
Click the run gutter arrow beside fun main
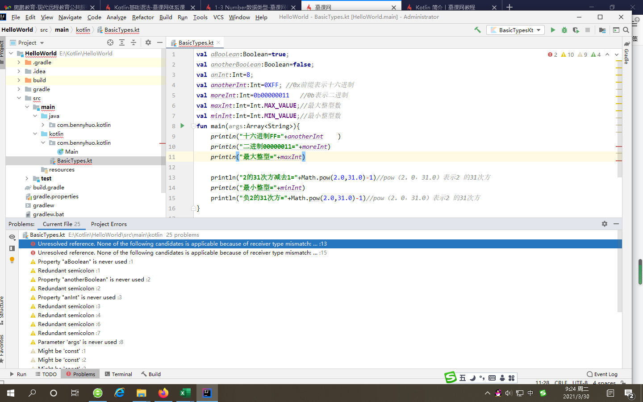pos(182,126)
